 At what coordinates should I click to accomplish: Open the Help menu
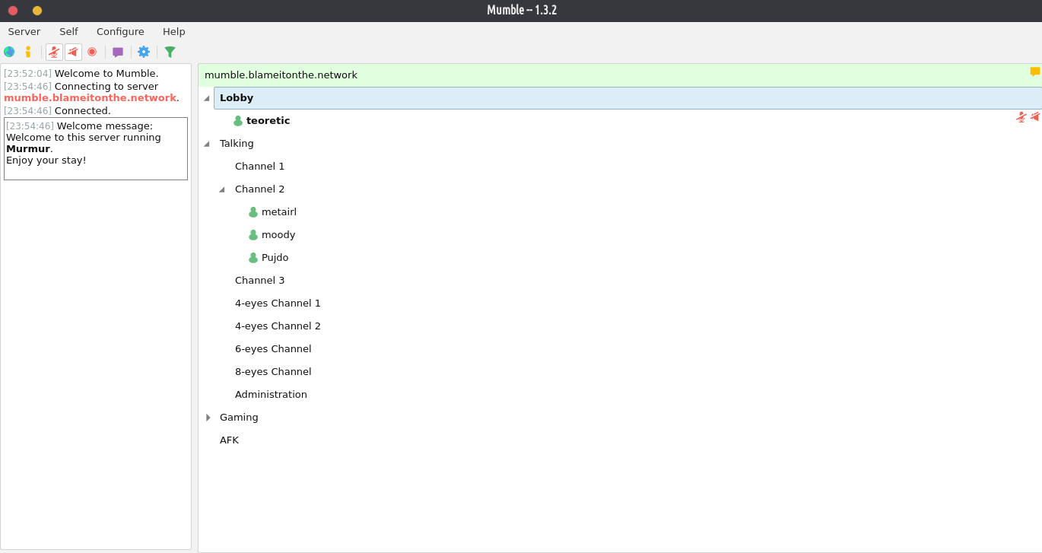tap(174, 31)
